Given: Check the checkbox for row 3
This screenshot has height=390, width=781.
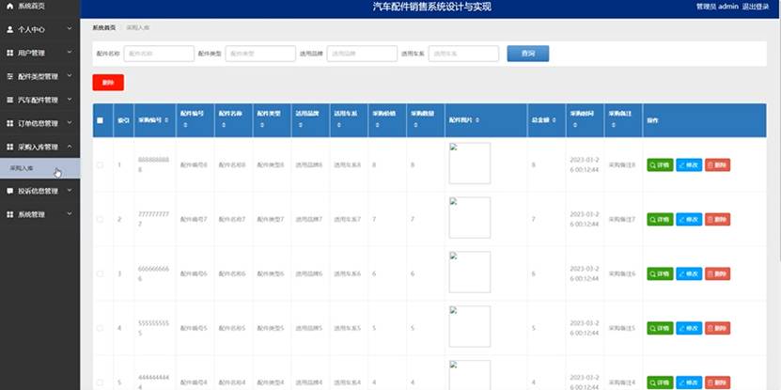Looking at the screenshot, I should point(101,273).
